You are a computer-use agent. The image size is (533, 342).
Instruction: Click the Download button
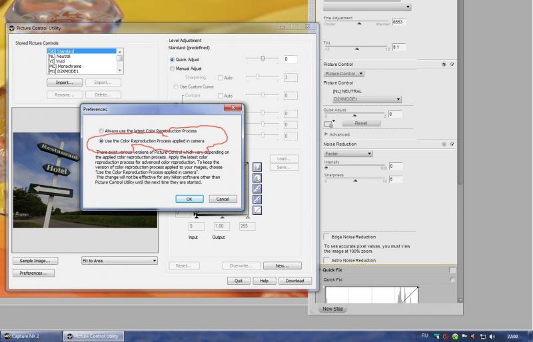pos(294,281)
